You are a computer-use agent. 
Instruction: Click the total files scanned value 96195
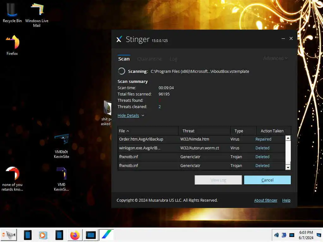pyautogui.click(x=164, y=94)
